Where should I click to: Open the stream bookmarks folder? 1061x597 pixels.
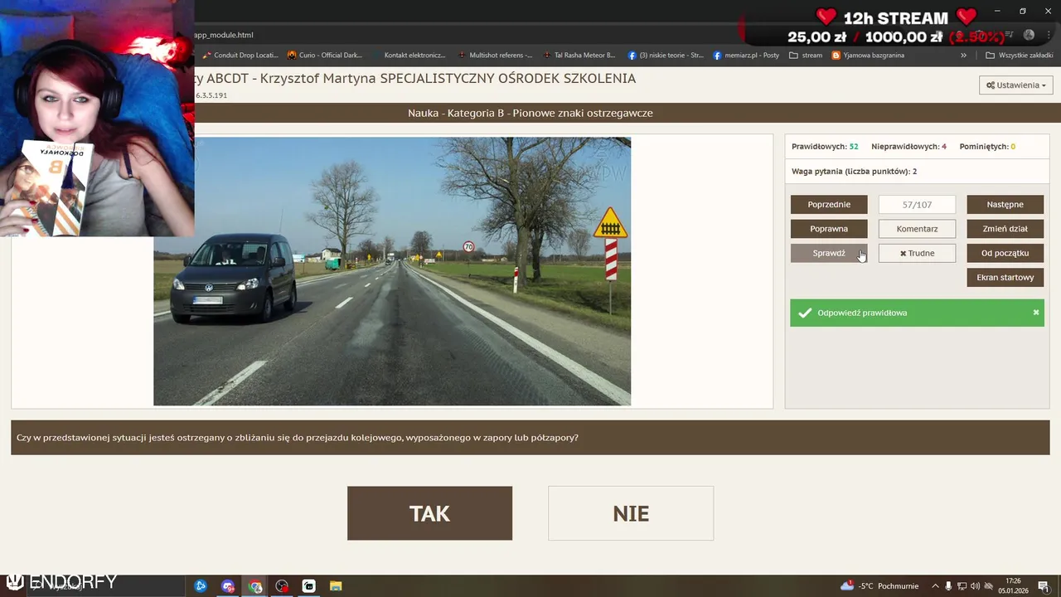pyautogui.click(x=806, y=56)
